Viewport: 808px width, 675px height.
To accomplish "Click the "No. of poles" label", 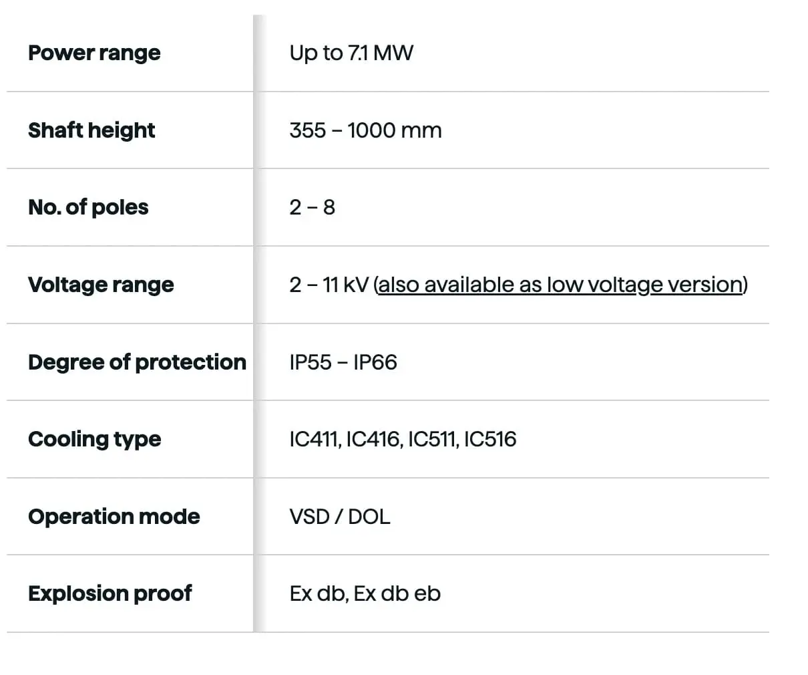I will click(88, 207).
